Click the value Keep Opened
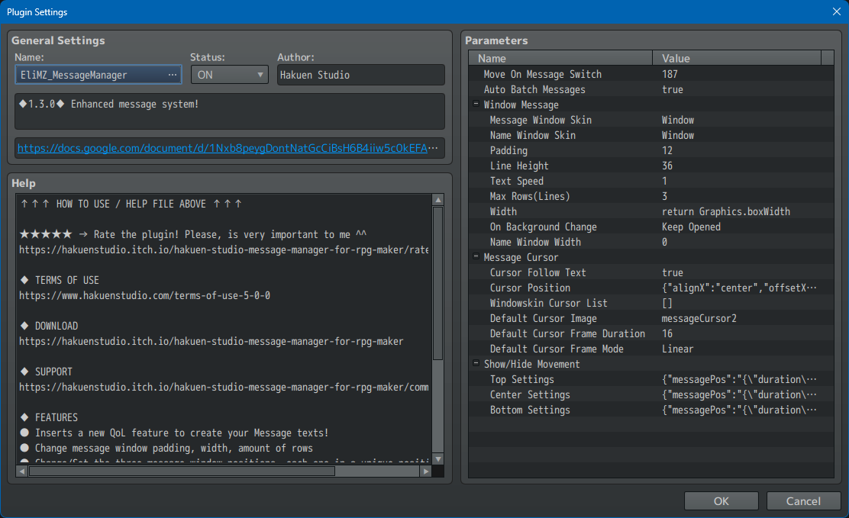The width and height of the screenshot is (849, 518). [x=691, y=227]
